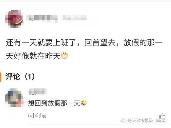
Task: Open the commenter's pixelated avatar
Action: (x=14, y=98)
